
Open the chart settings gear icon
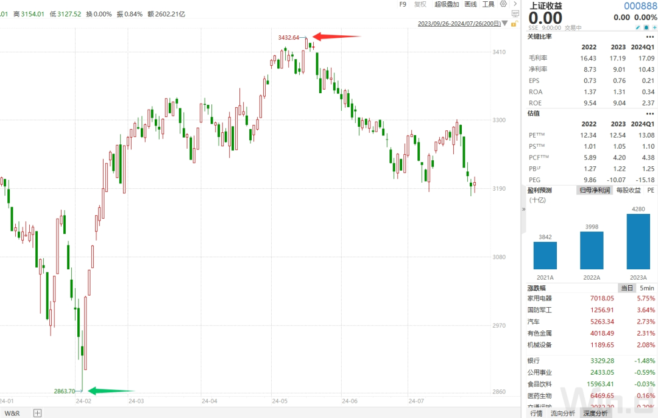503,4
